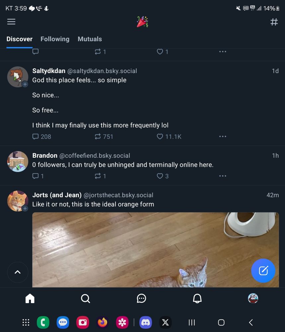This screenshot has height=332, width=285.
Task: Open feeds via hashtag icon
Action: coord(274,22)
